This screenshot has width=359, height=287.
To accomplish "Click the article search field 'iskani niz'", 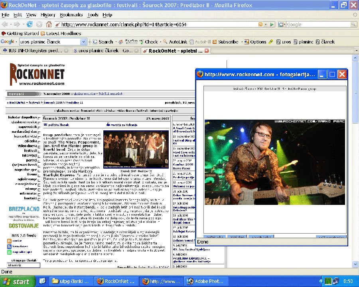I will point(24,265).
